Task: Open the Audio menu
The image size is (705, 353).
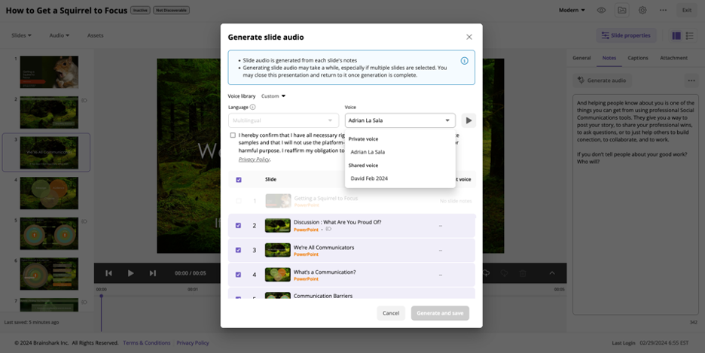Action: (x=59, y=35)
